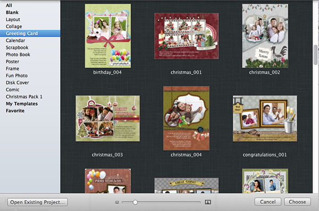Show Favorite templates

15,111
